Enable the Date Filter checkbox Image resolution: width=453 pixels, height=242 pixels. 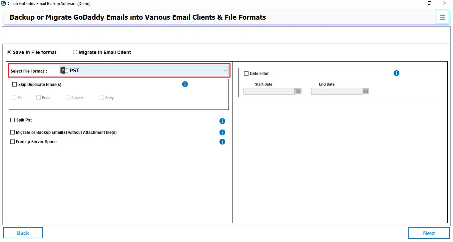[246, 74]
